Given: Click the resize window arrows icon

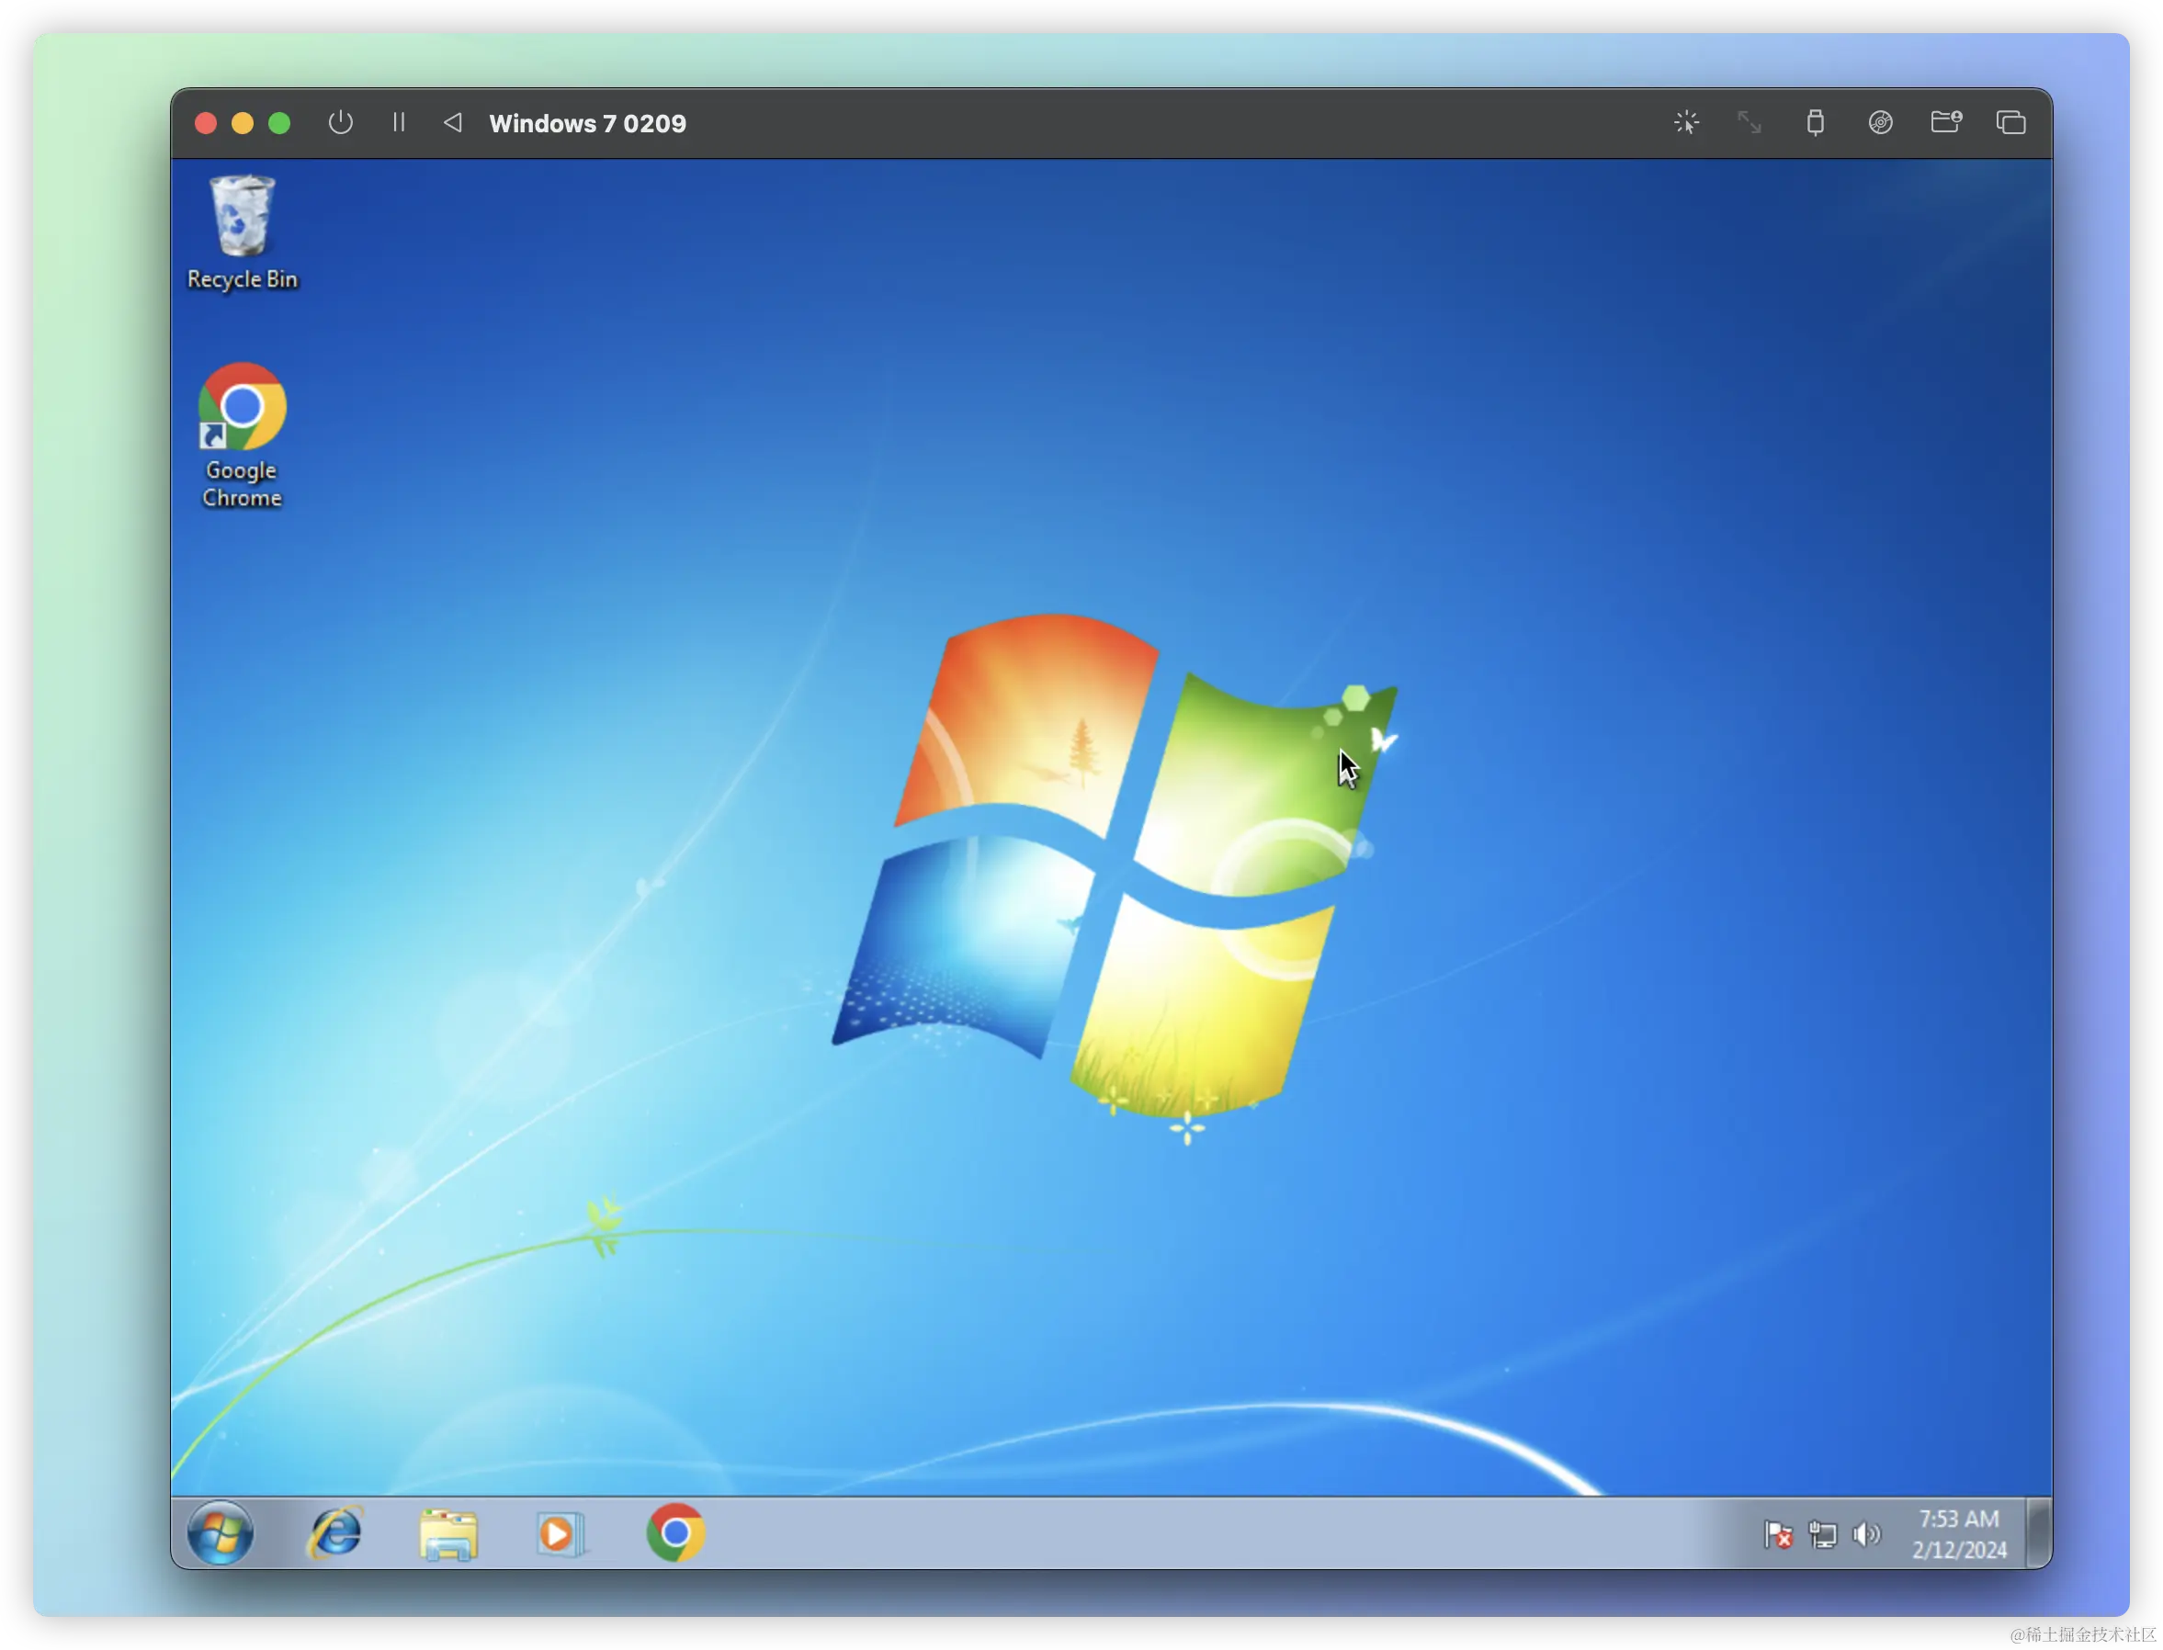Looking at the screenshot, I should 1750,123.
